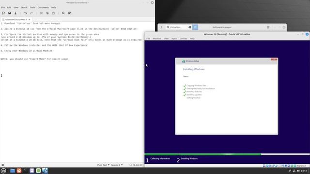Click the 'Getting finished' status line in setup
This screenshot has width=310, height=174.
193,98
